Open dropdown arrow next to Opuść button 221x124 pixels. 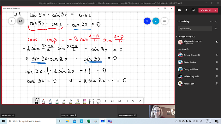point(216,10)
